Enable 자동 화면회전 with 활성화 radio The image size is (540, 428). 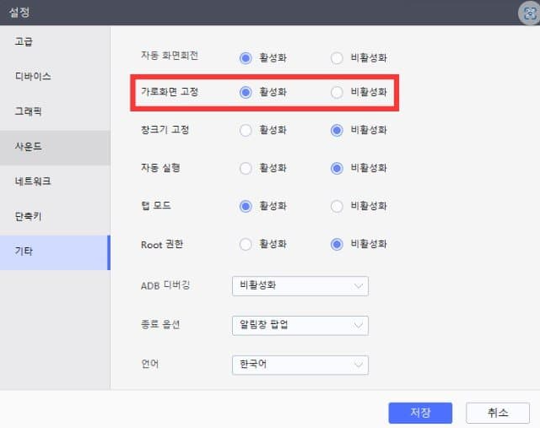click(x=246, y=58)
